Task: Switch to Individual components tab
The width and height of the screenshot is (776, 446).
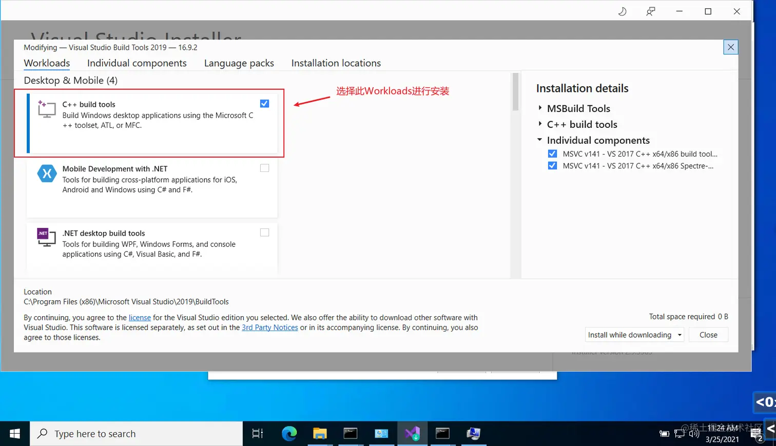Action: tap(137, 63)
